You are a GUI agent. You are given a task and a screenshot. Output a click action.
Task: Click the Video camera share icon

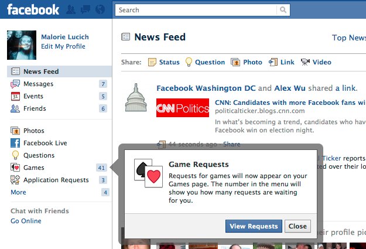(305, 62)
